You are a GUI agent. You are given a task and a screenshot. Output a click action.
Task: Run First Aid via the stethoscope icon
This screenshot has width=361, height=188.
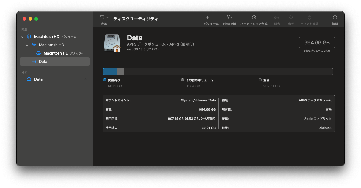tap(230, 17)
